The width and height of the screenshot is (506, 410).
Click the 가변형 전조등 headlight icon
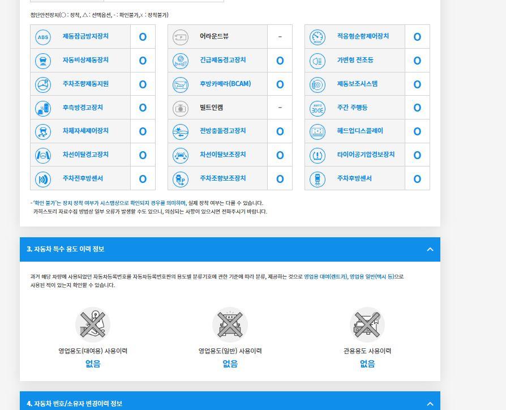[x=318, y=61]
